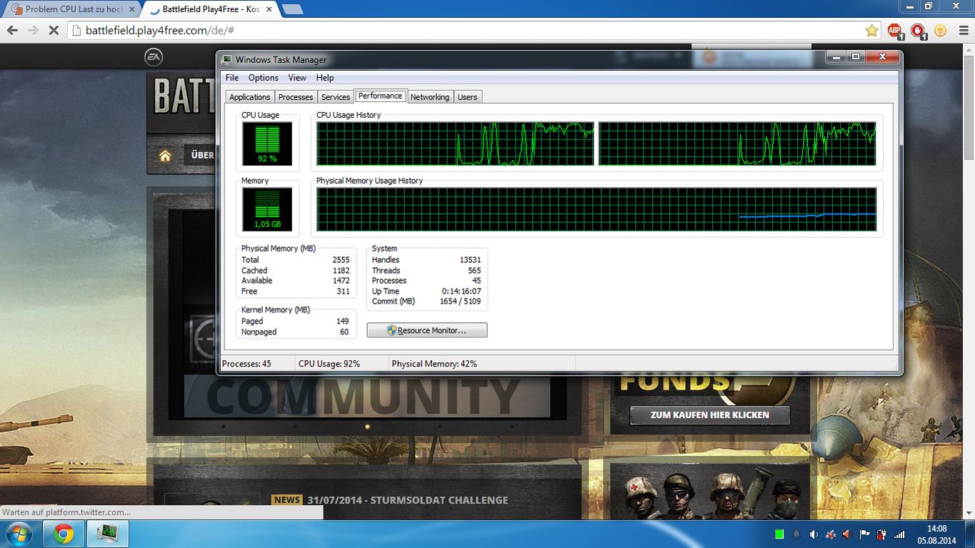Go to Battlefield site home icon

tap(165, 156)
